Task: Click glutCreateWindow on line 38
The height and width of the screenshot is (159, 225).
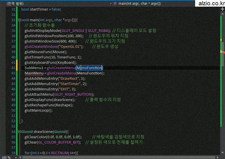Action: 41,46
